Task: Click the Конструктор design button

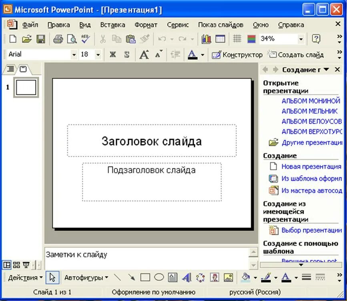Action: (237, 55)
